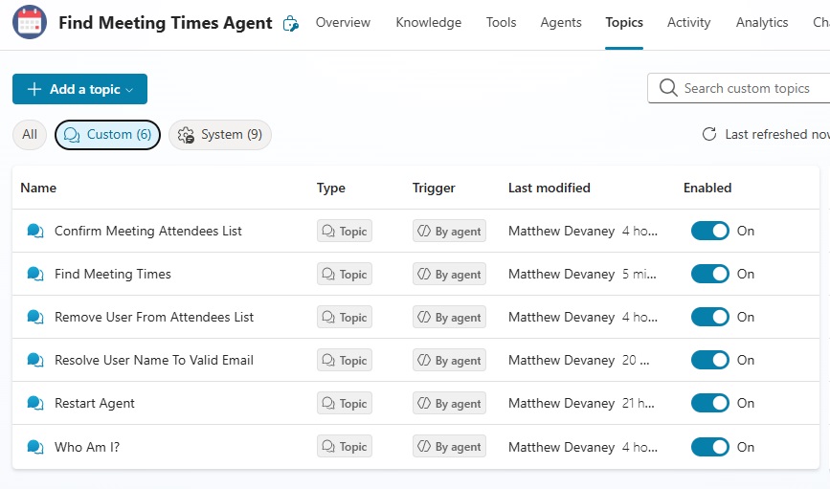Click chat icon for Confirm Meeting Attendees List
This screenshot has width=830, height=489.
[34, 232]
